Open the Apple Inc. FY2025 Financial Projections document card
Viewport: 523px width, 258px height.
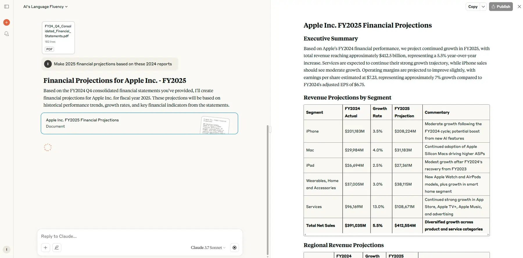click(139, 123)
